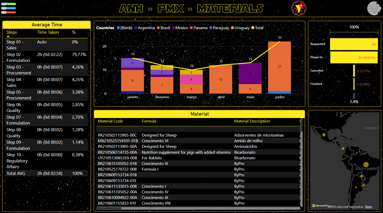Select the Mexico bubble on the map

324,135
